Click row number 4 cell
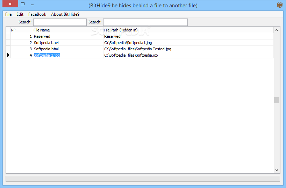Screen dimensions: 286x188 (22, 55)
